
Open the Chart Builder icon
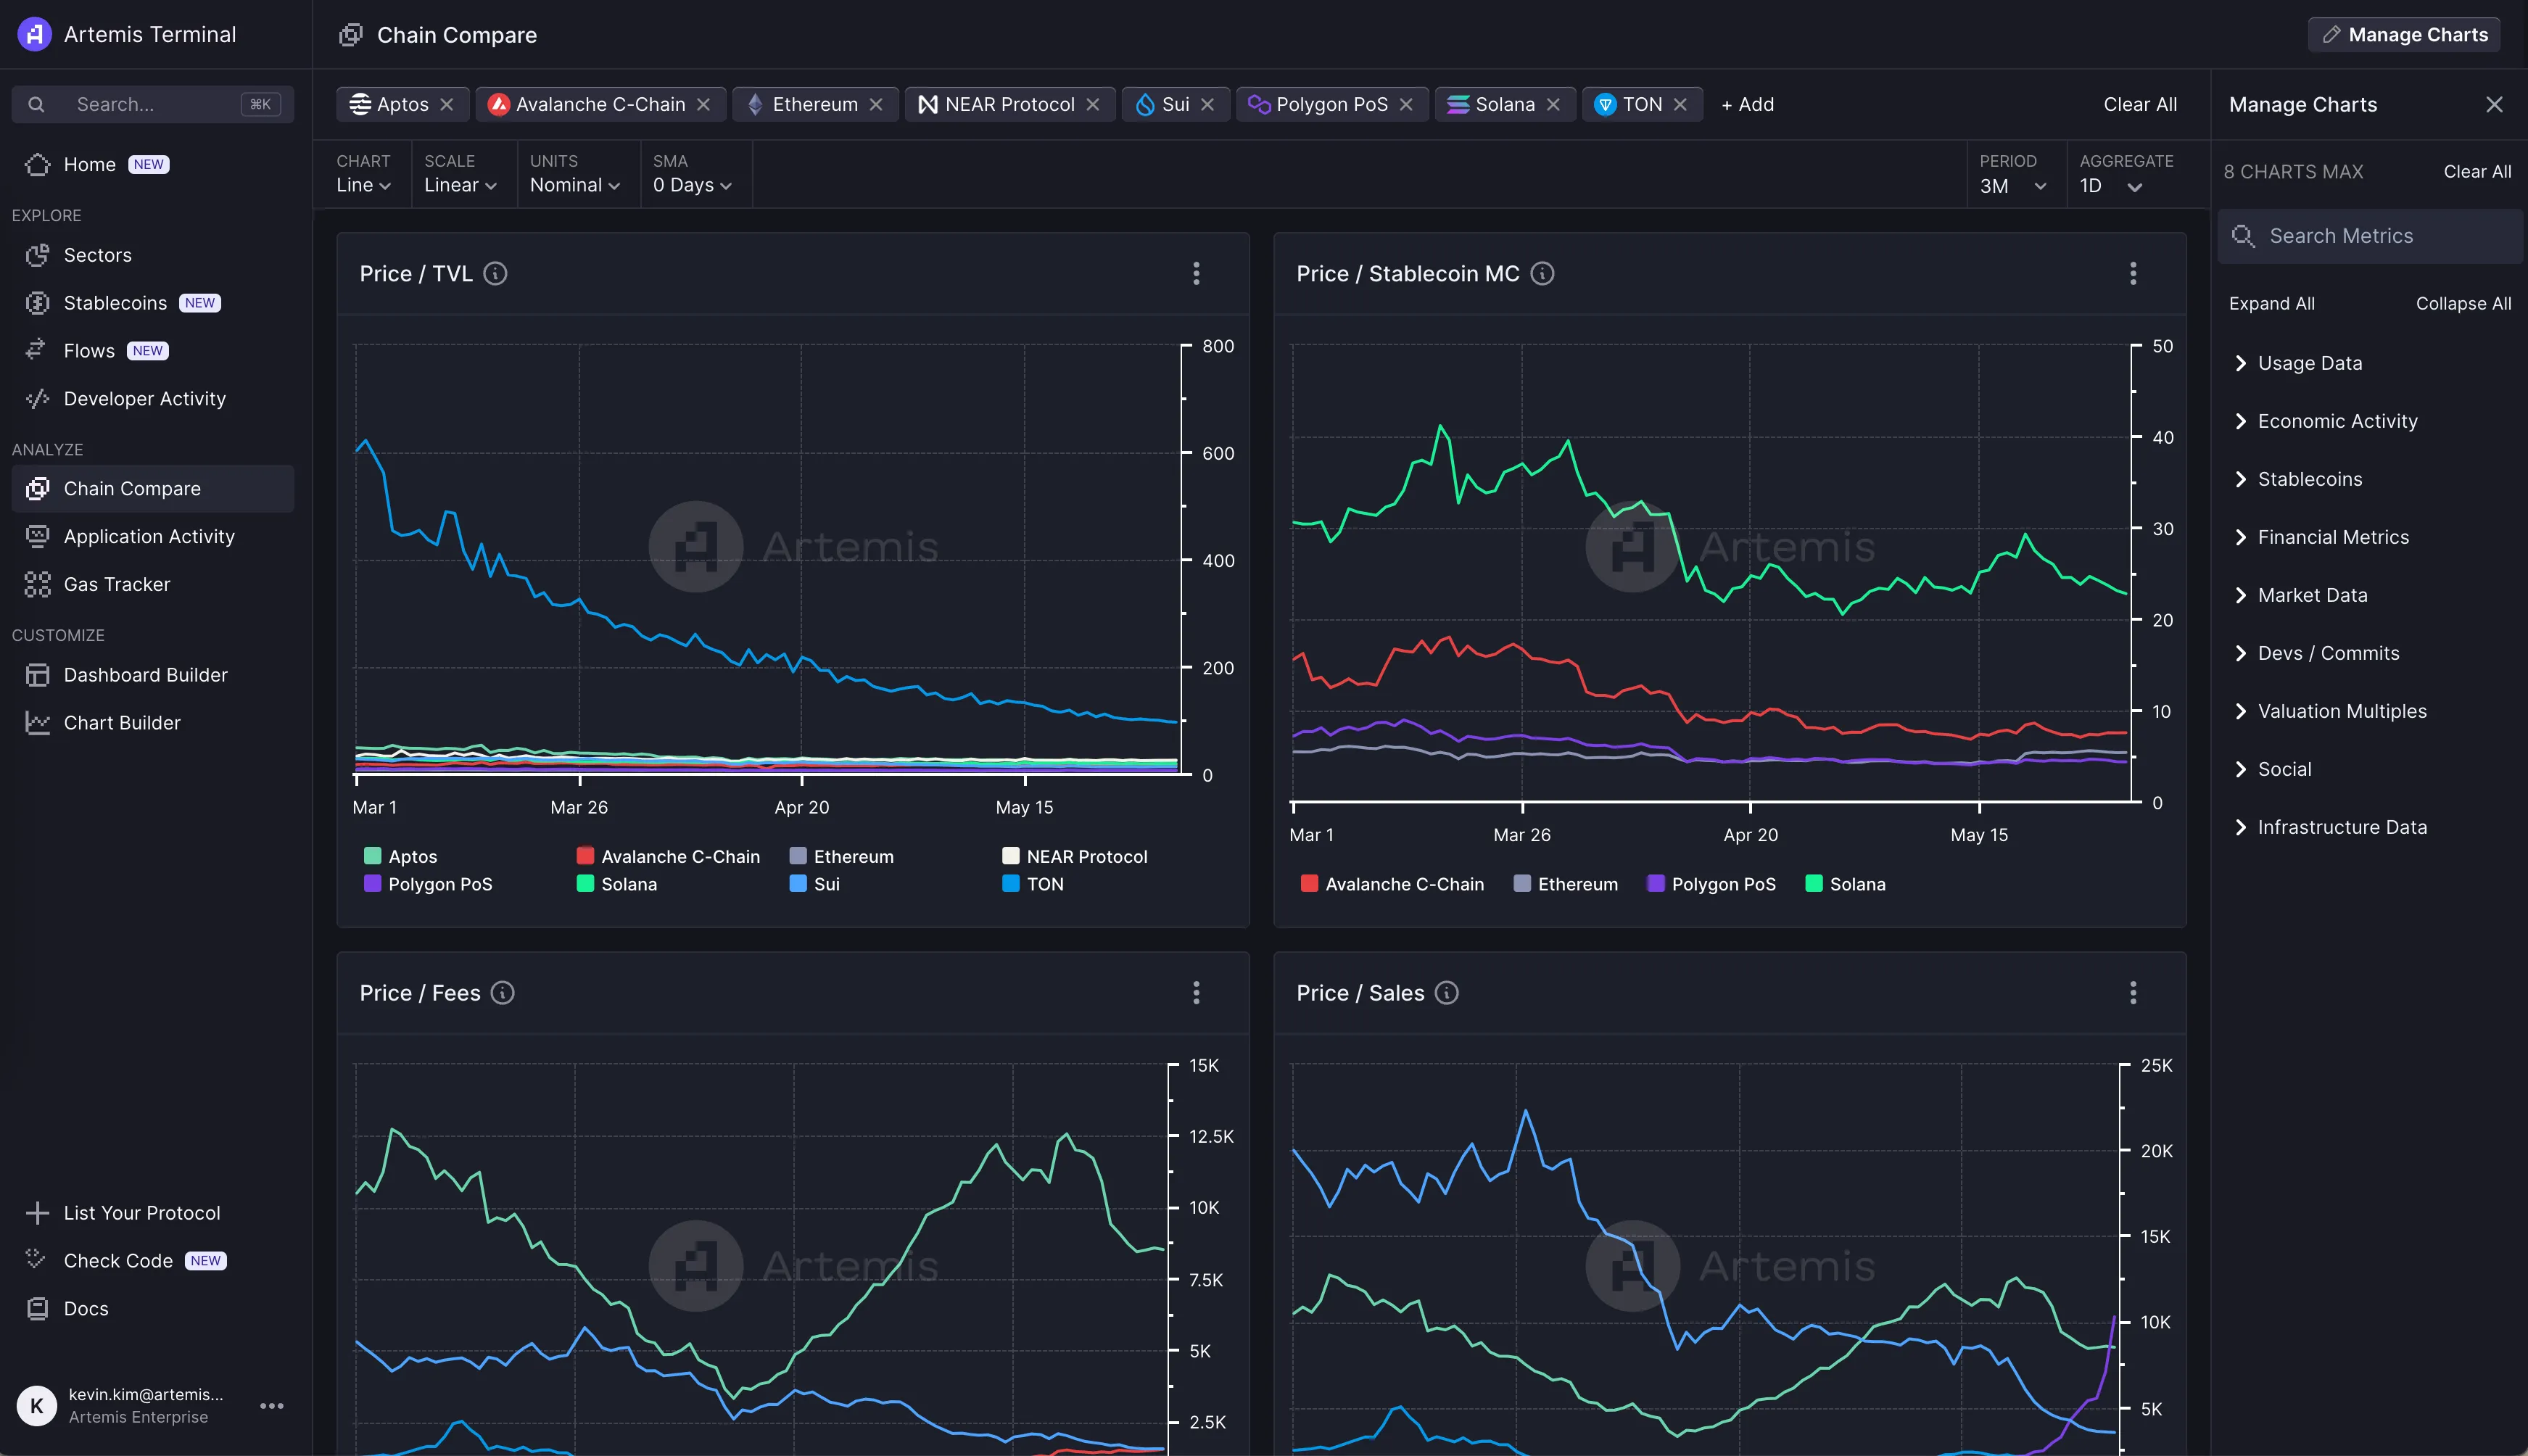pyautogui.click(x=37, y=722)
